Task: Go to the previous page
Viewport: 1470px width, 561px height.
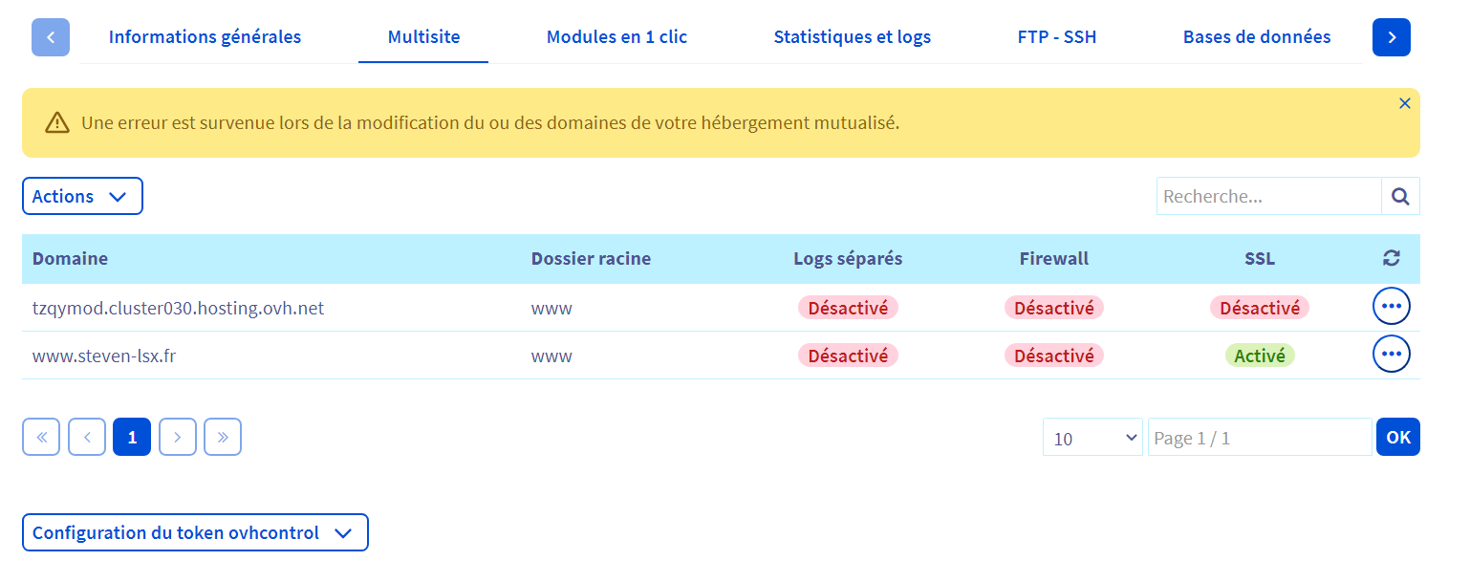Action: [87, 437]
